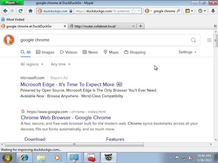Open the search engine selector dropdown
Screen dimensions: 218x163
[x=148, y=11]
